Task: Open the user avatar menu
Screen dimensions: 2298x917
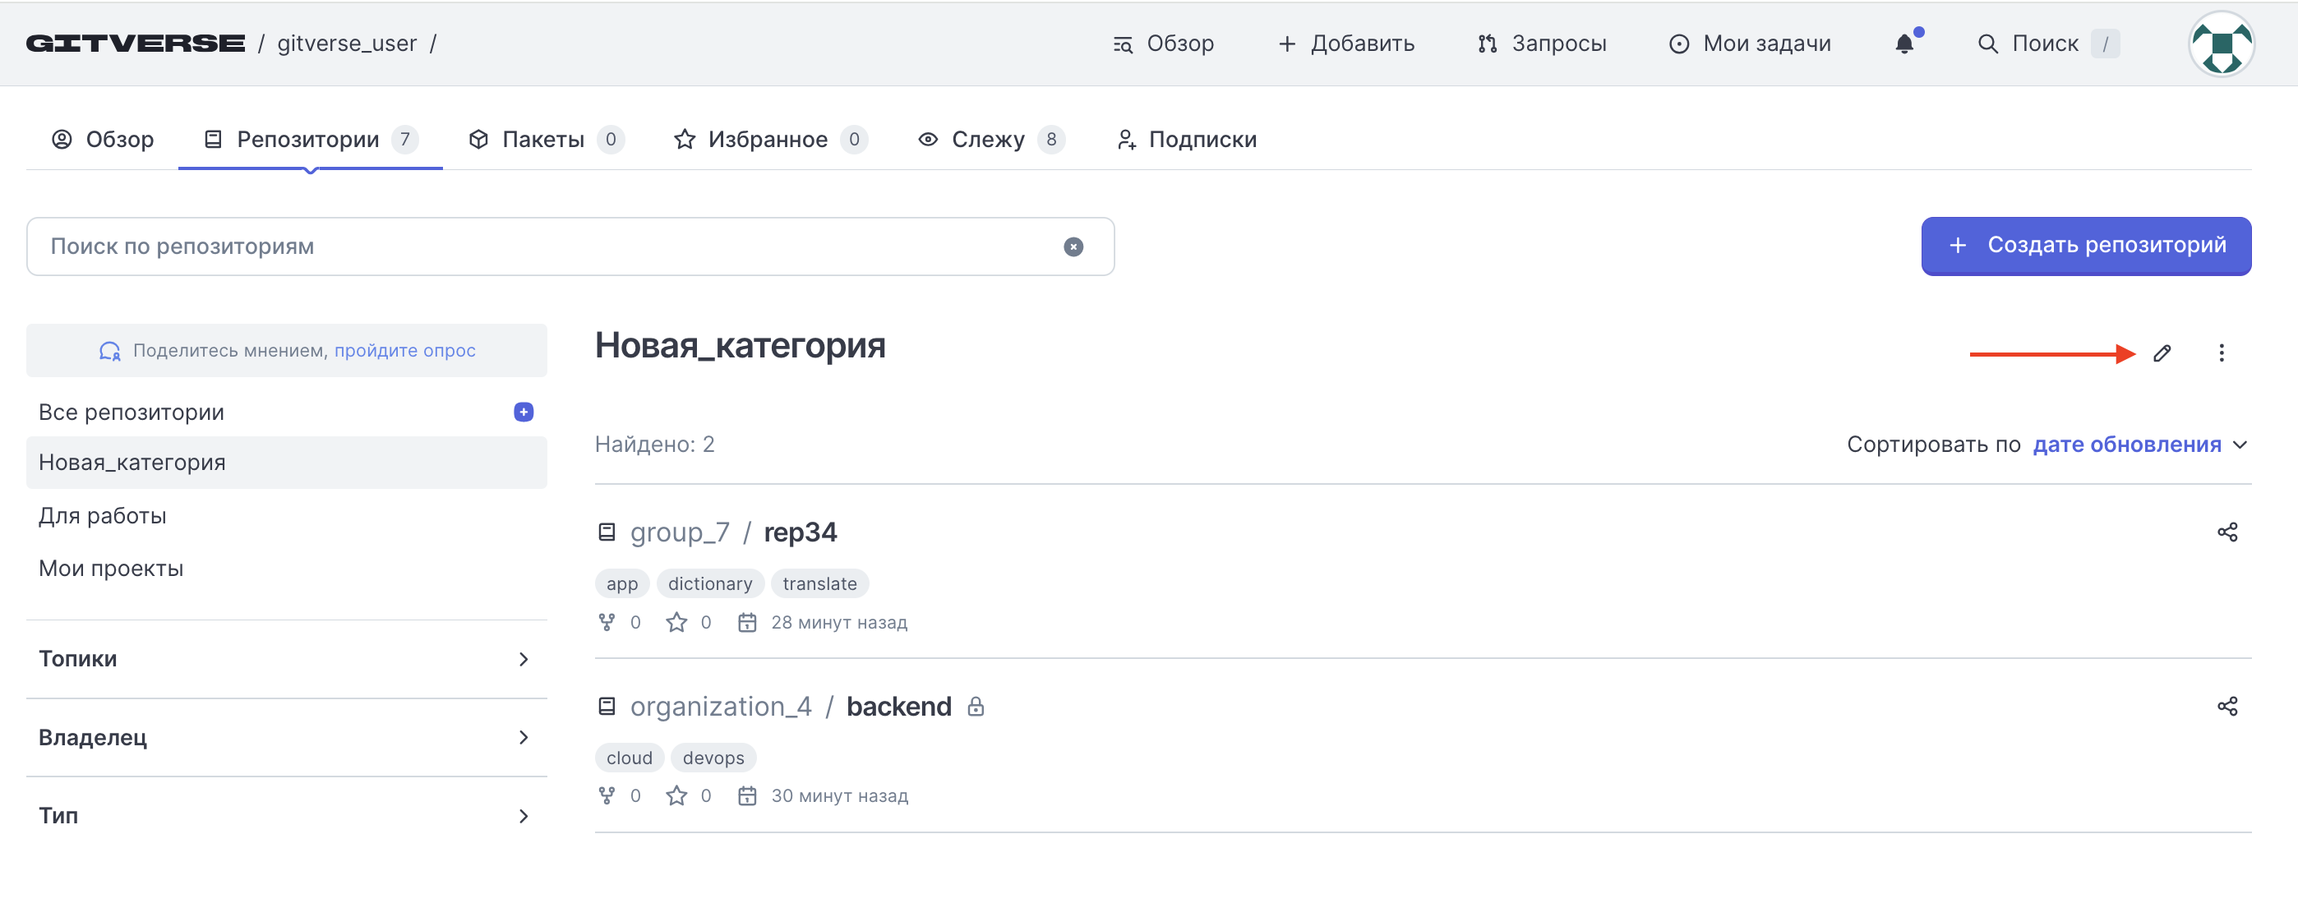Action: point(2222,44)
